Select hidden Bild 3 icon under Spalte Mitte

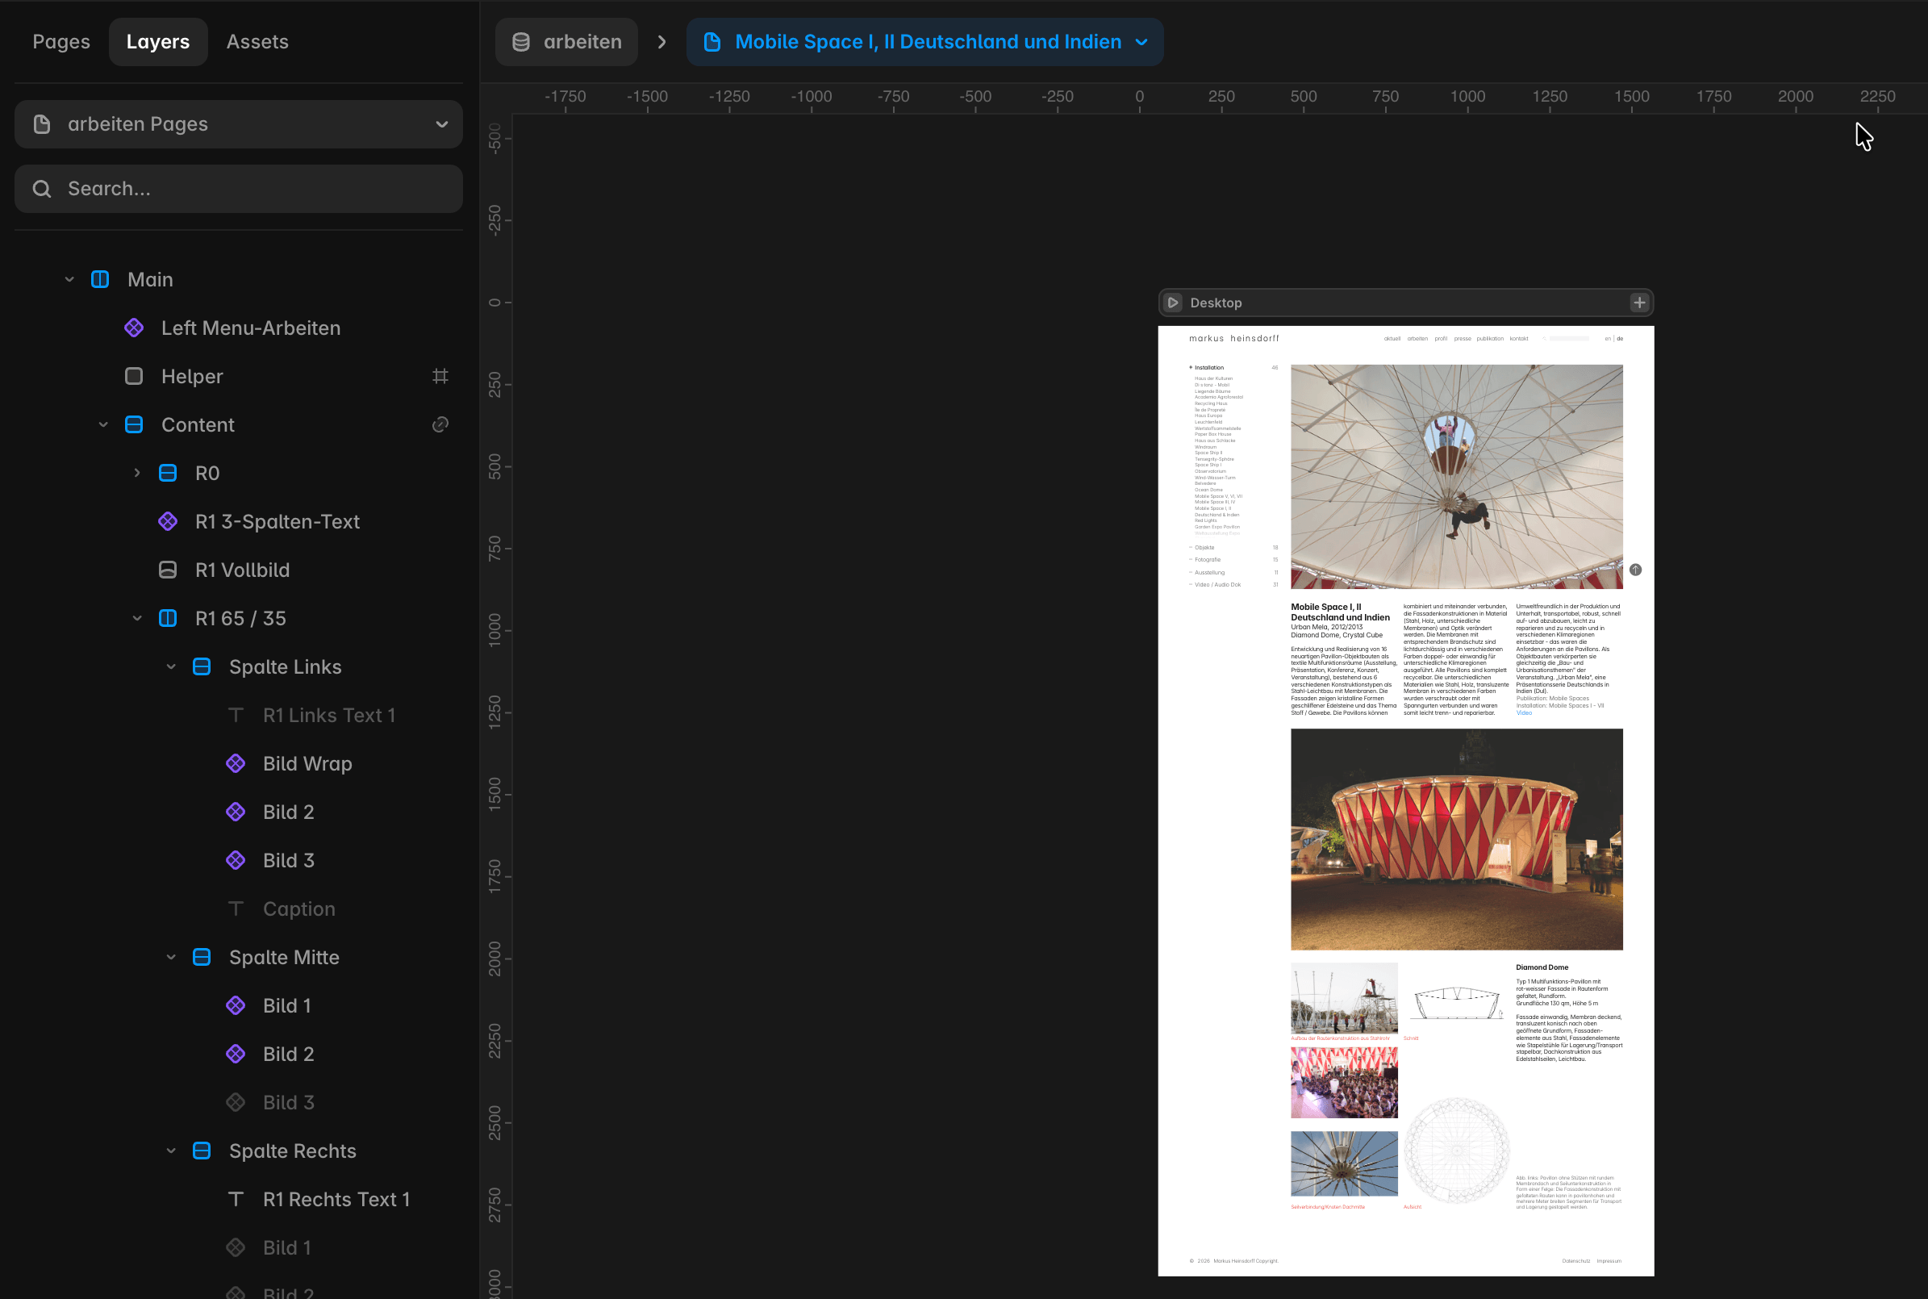(x=236, y=1103)
